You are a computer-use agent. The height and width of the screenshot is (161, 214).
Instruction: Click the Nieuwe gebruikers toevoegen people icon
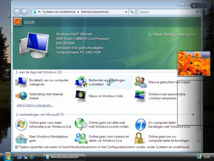pos(141,82)
